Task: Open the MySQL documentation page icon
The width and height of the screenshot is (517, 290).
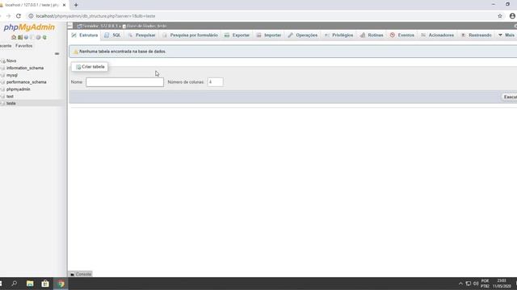Action: tap(32, 38)
